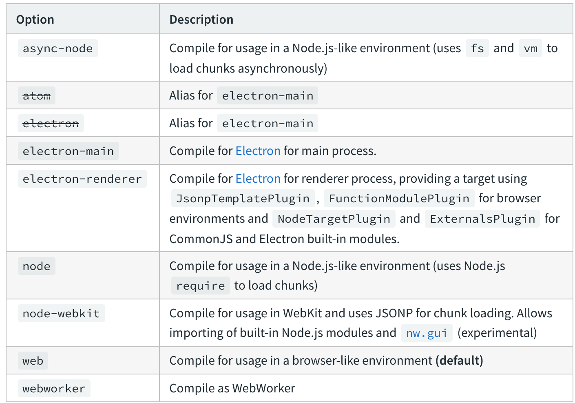Select the node-webkit option label
This screenshot has height=403, width=575.
(61, 314)
